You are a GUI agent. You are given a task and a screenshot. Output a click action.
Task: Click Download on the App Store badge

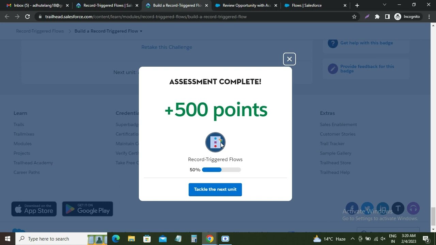[x=34, y=209]
